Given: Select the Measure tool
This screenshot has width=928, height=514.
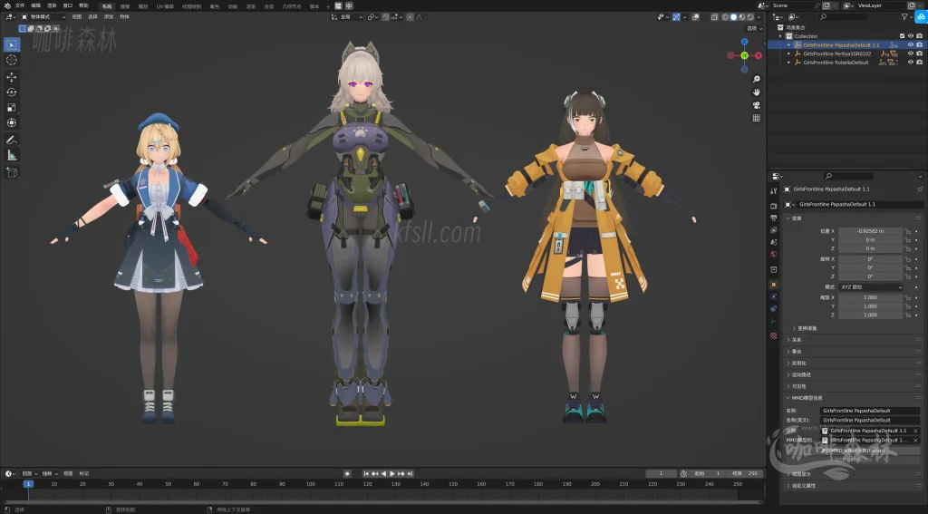Looking at the screenshot, I should [11, 155].
